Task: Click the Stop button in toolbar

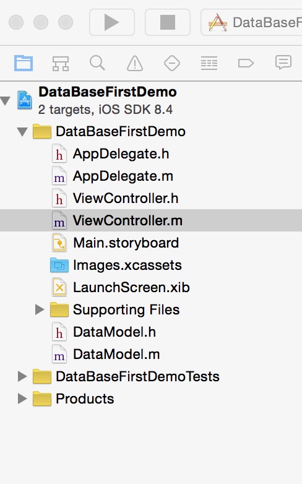Action: [167, 22]
